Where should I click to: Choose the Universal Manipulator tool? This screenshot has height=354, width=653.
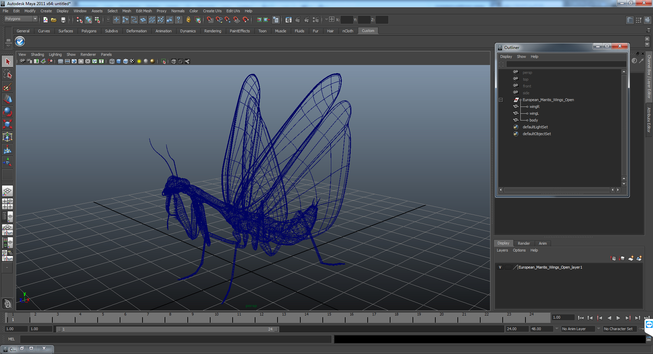[7, 137]
